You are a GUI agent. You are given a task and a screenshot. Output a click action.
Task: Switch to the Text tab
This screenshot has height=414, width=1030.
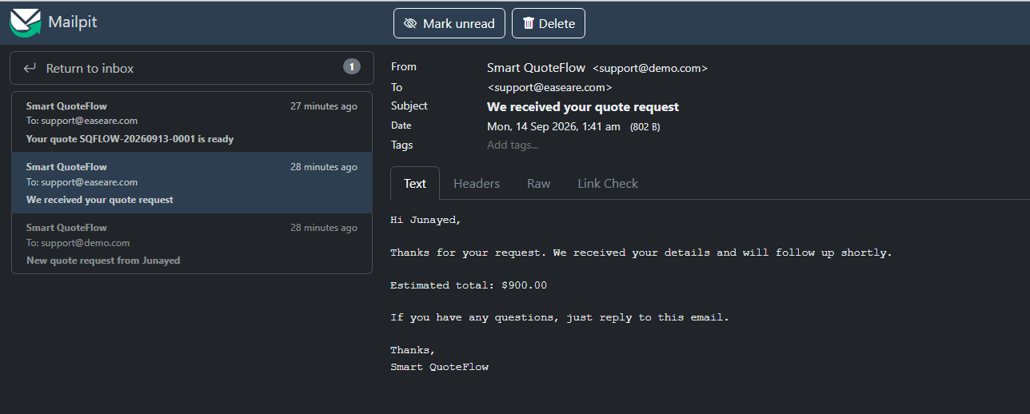pos(415,183)
